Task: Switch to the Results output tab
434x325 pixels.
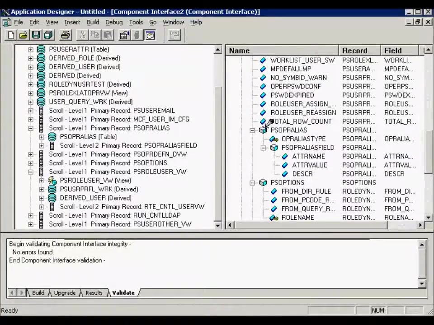Action: pyautogui.click(x=94, y=292)
